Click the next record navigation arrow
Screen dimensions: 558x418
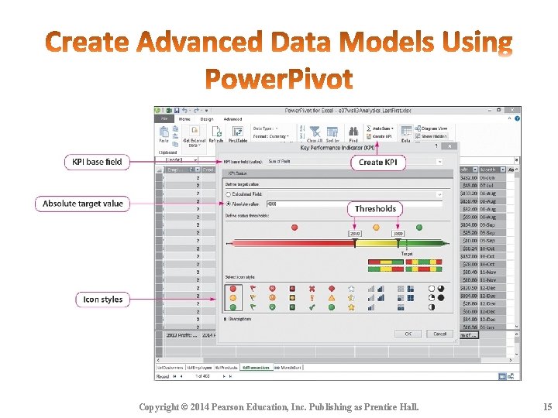[x=224, y=376]
